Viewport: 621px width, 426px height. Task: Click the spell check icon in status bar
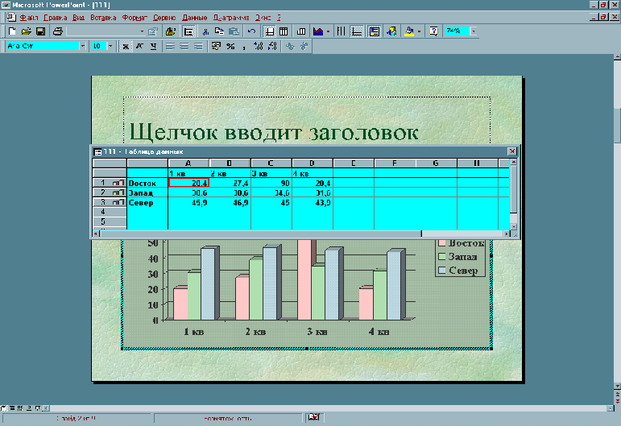pos(315,417)
